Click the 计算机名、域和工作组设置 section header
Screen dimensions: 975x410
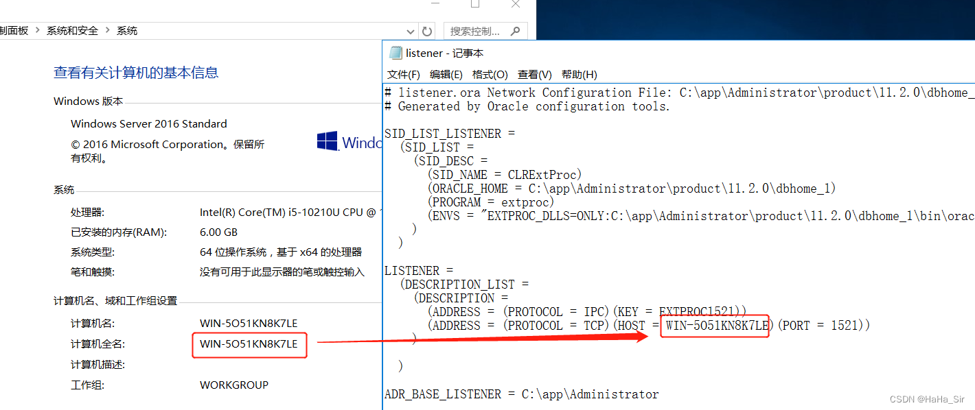pyautogui.click(x=115, y=301)
